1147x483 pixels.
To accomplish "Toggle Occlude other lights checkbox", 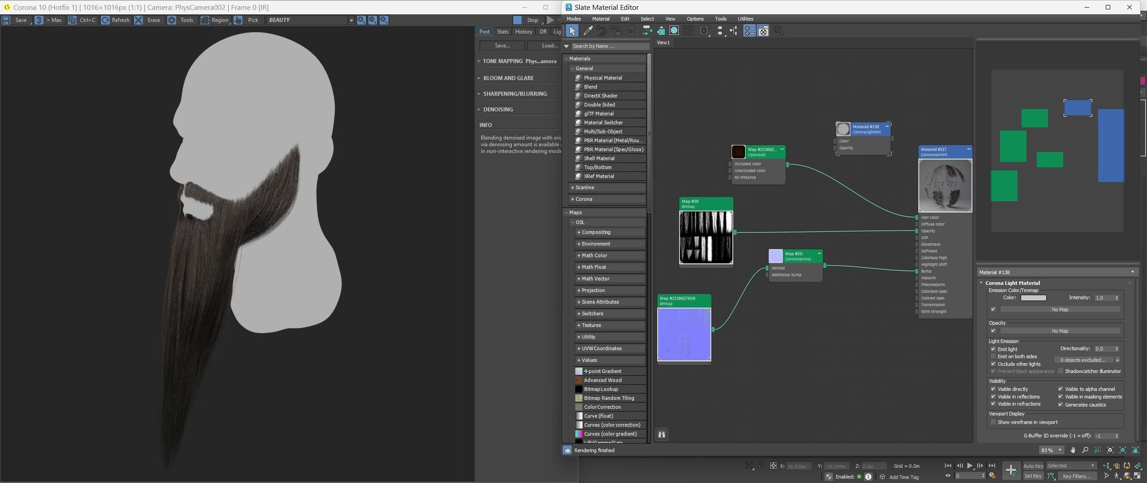I will [x=993, y=364].
